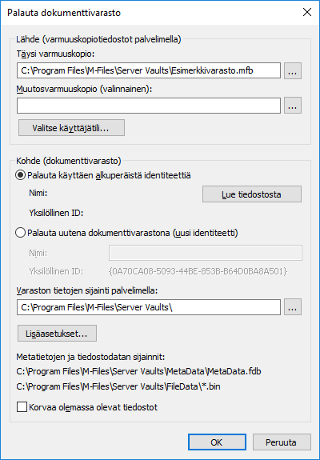Click into the empty Muutosvarmuuskopio field
The image size is (320, 460).
click(x=149, y=106)
